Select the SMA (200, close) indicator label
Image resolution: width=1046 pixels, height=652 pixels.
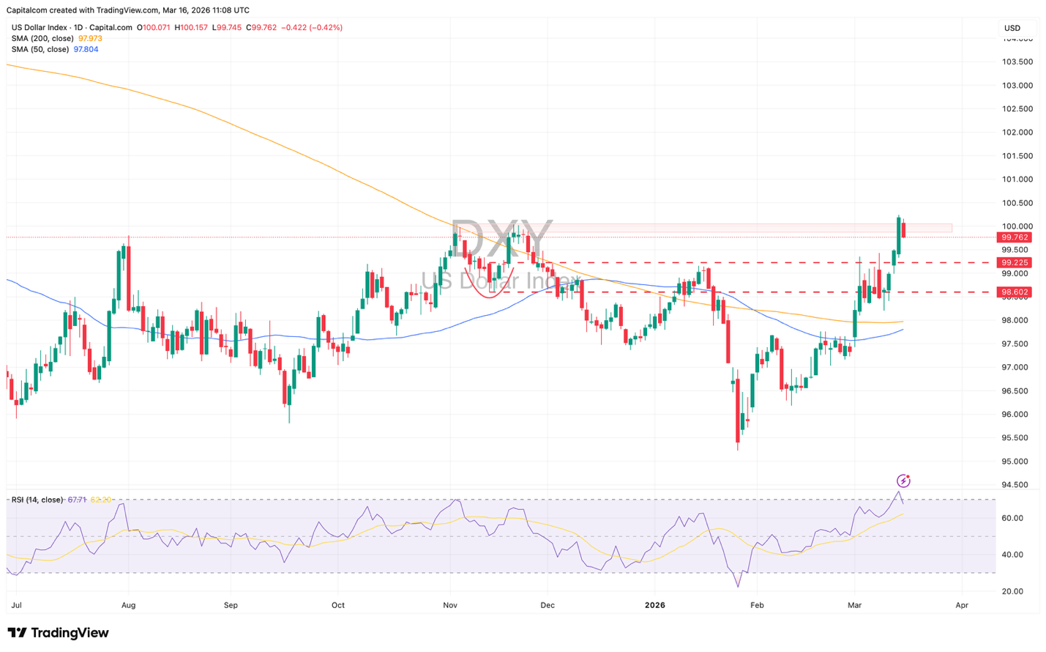coord(42,38)
